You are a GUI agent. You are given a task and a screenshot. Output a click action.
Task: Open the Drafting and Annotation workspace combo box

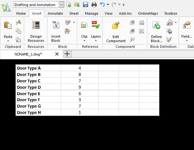click(x=39, y=5)
